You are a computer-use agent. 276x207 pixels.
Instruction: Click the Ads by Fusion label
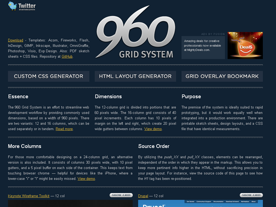[x=213, y=34]
